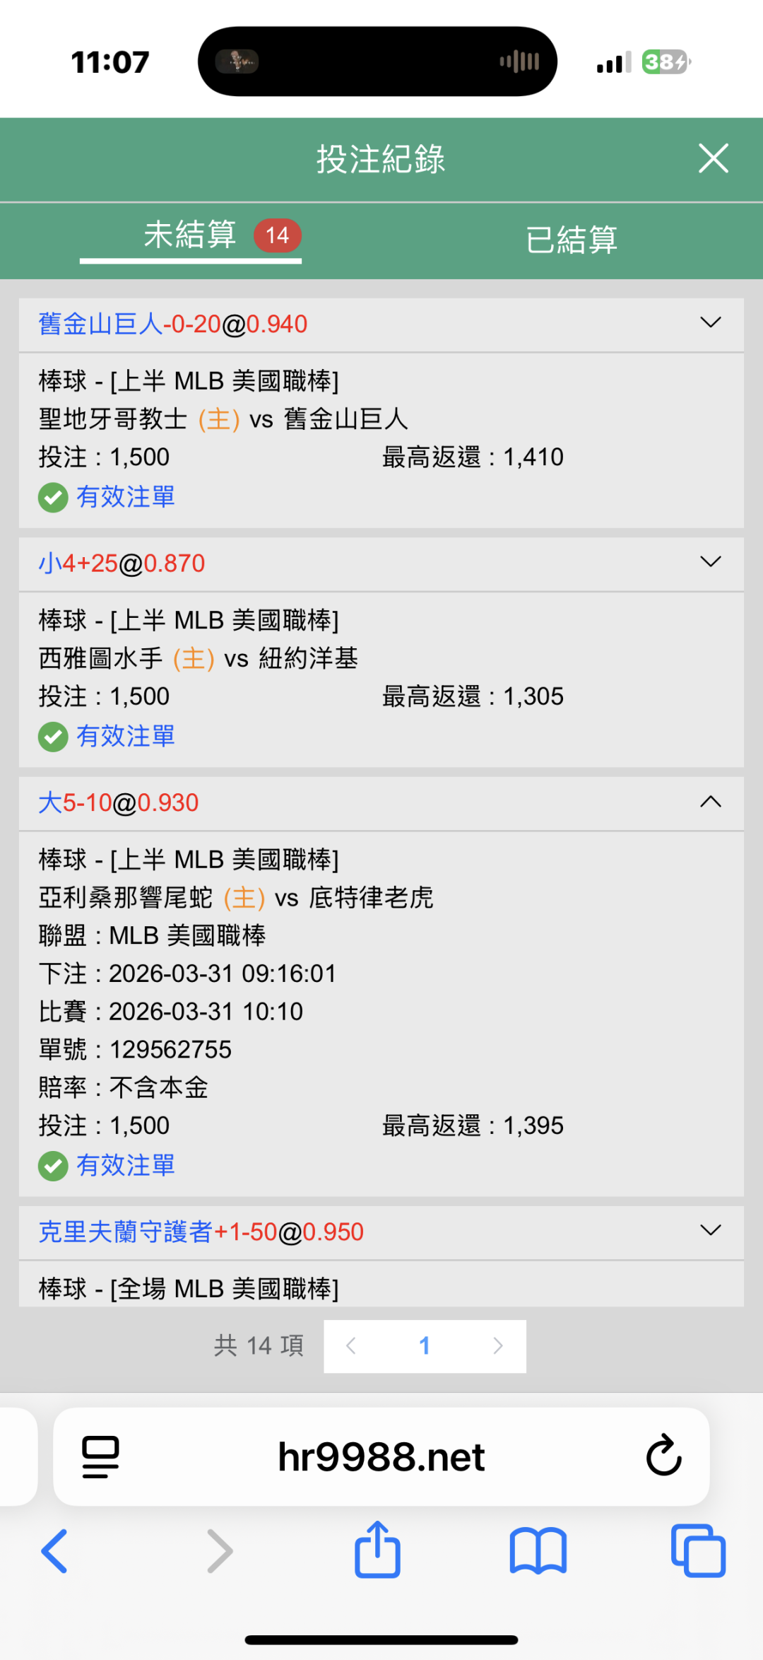The width and height of the screenshot is (763, 1660).
Task: Tap the 有效注單 status under 西雅圖水手 bet
Action: [125, 737]
